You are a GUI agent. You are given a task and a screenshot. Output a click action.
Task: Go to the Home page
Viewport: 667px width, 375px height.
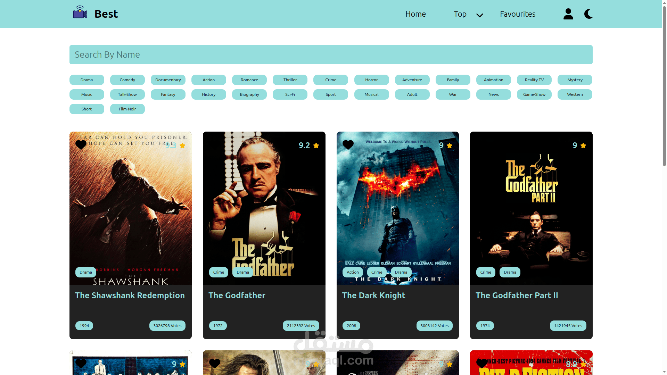pos(415,14)
